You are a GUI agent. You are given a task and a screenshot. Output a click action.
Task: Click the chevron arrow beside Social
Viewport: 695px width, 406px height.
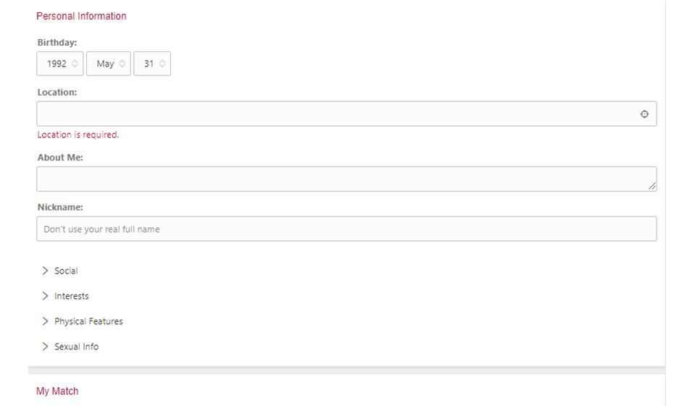(x=46, y=271)
